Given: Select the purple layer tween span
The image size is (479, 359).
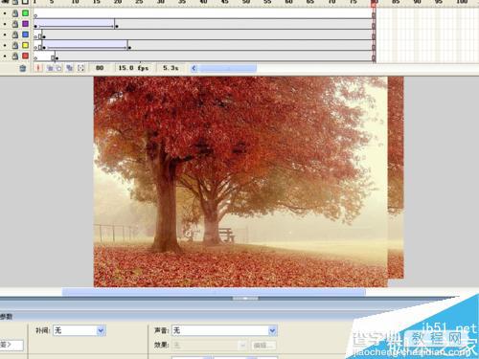Looking at the screenshot, I should click(75, 24).
